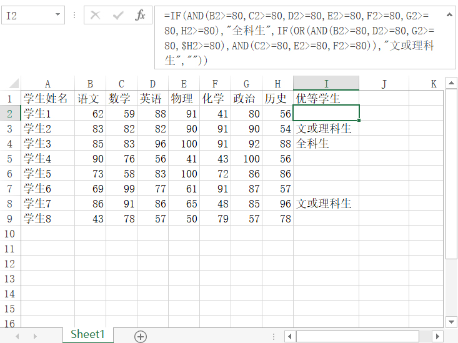Click the Cancel (X) formula icon
This screenshot has height=343, width=458.
click(x=95, y=15)
